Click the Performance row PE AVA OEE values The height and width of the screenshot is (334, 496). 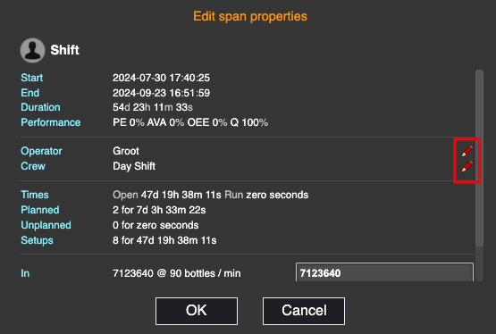[x=190, y=122]
